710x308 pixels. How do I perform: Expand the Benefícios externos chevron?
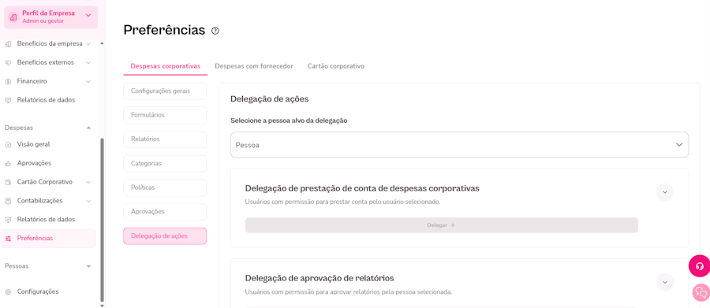[x=88, y=62]
